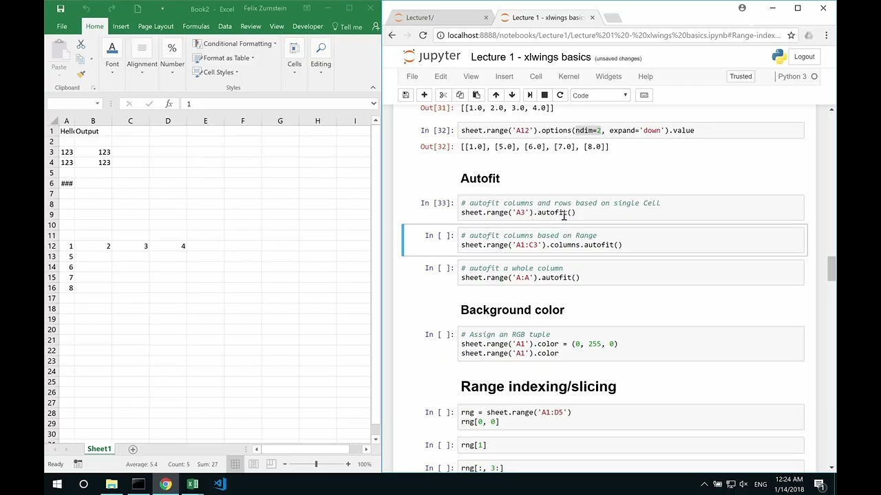
Task: Paste cells below in Jupyter toolbar
Action: [x=476, y=95]
